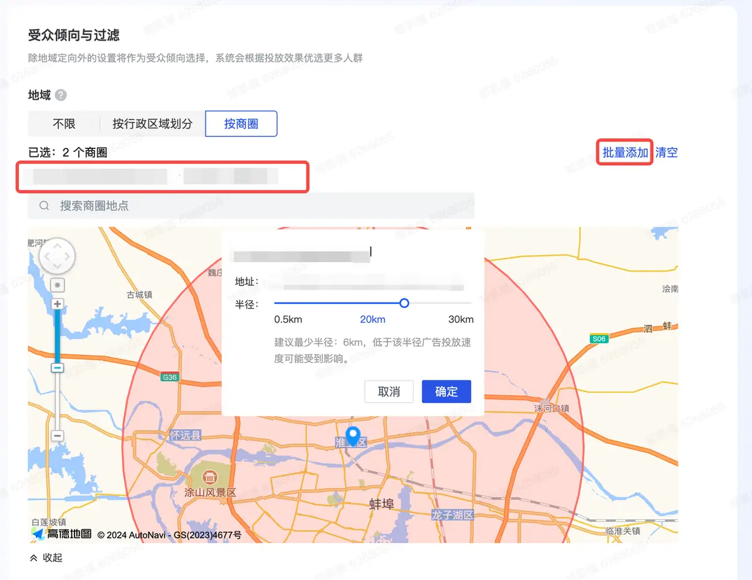This screenshot has width=752, height=580.
Task: Click the AutoNavi copyright text
Action: pyautogui.click(x=169, y=535)
